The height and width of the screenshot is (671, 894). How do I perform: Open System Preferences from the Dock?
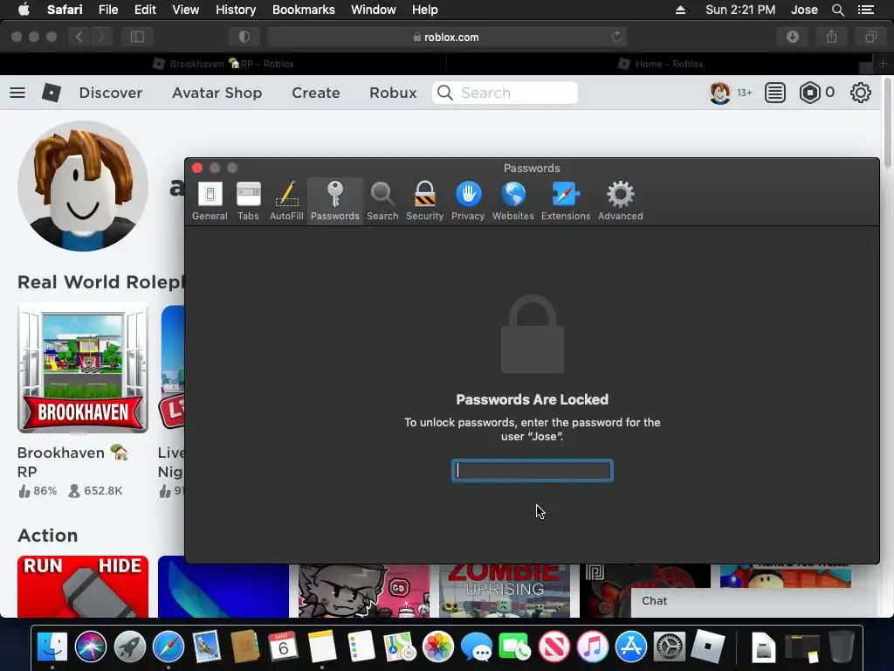670,647
